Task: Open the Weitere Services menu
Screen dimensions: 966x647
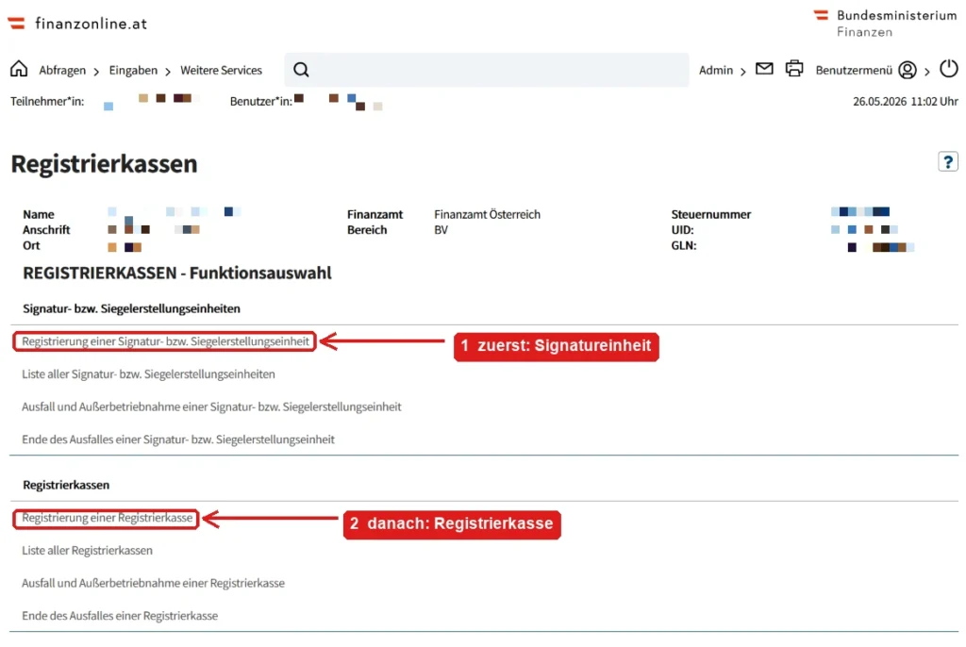Action: pos(221,70)
